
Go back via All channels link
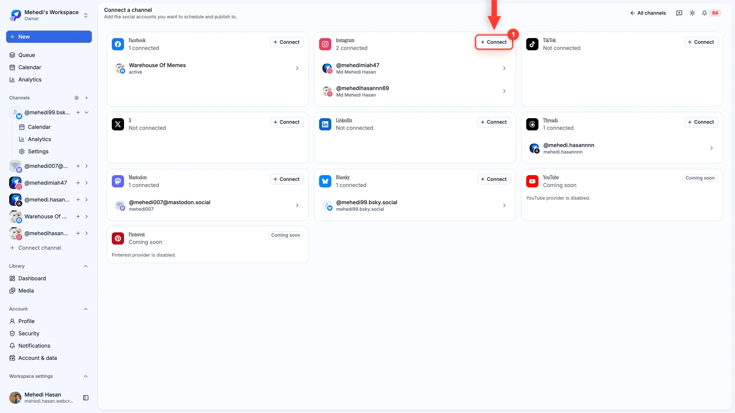click(x=648, y=13)
